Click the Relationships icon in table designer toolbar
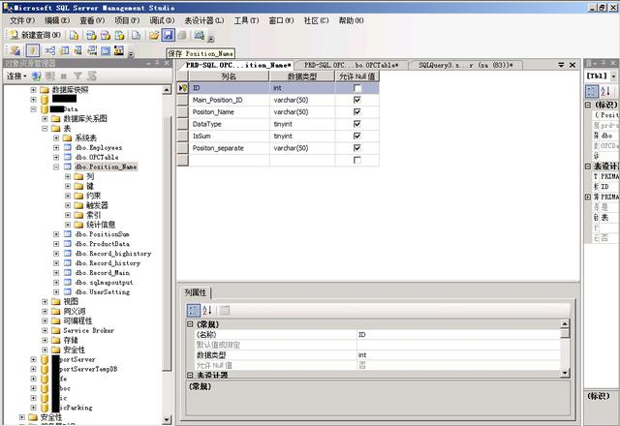This screenshot has height=426, width=620. click(x=51, y=50)
